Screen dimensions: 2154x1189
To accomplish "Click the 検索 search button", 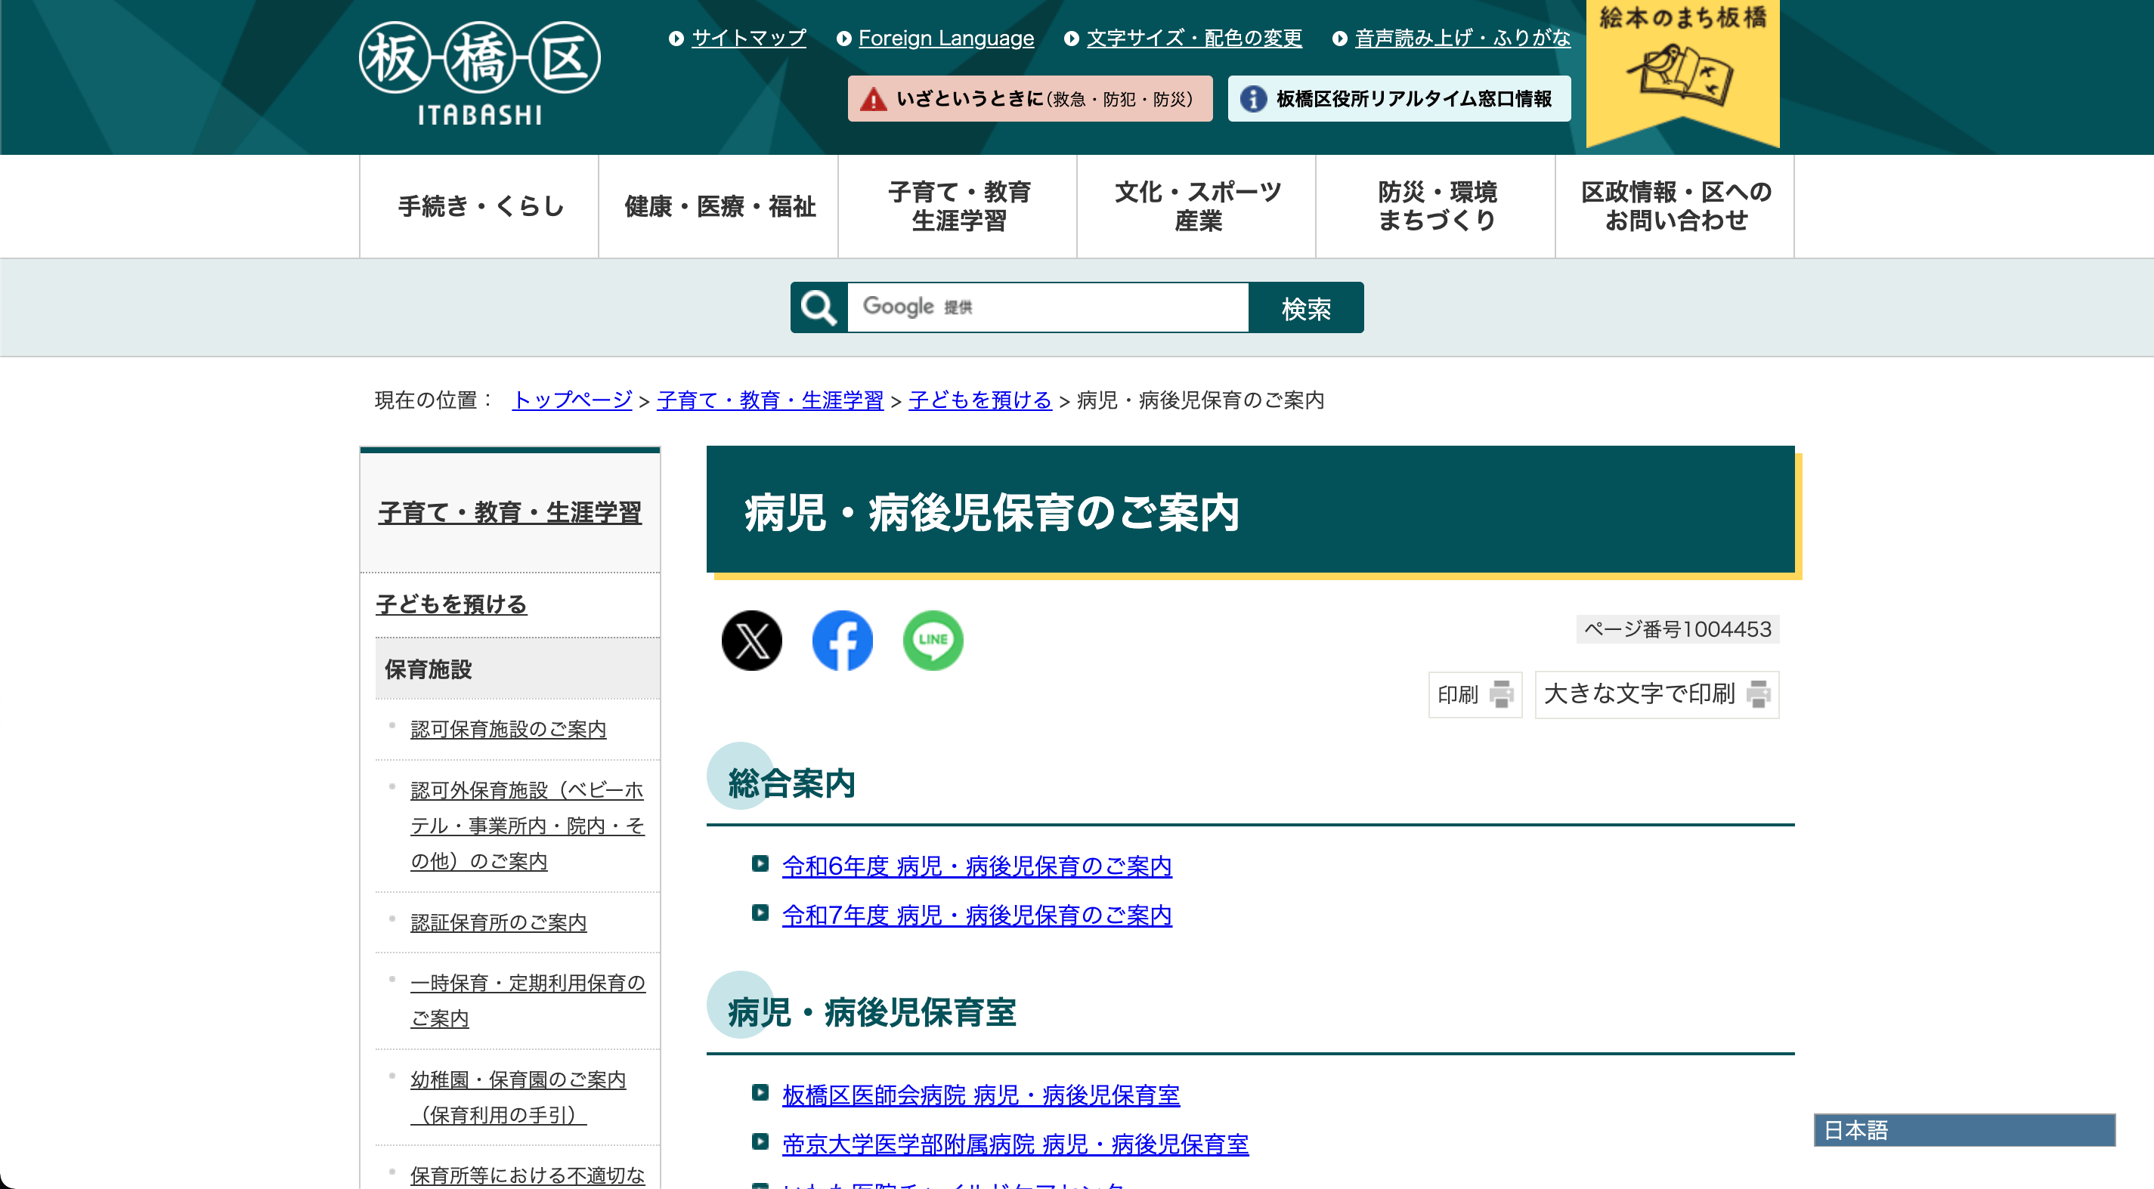I will 1306,307.
